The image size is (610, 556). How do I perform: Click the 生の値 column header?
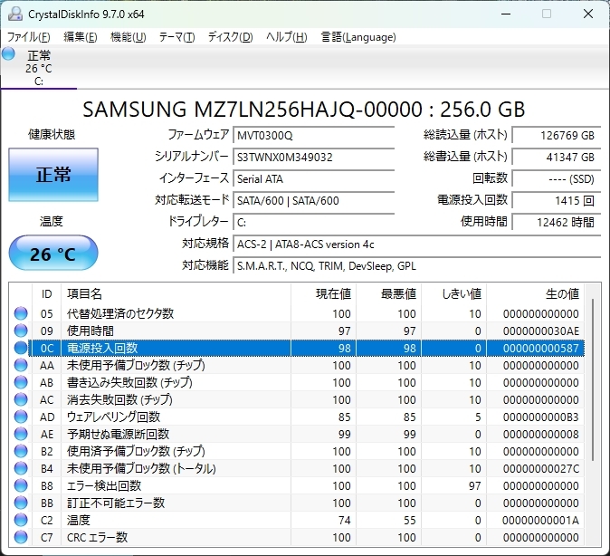[535, 293]
